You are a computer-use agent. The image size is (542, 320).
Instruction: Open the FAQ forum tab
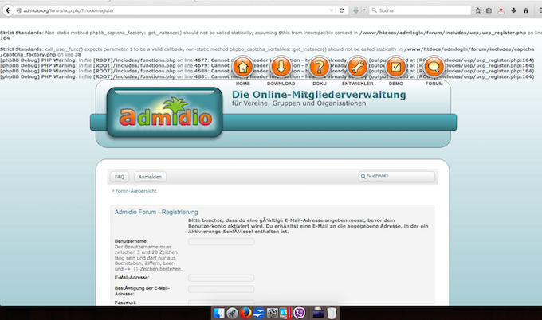pyautogui.click(x=119, y=177)
